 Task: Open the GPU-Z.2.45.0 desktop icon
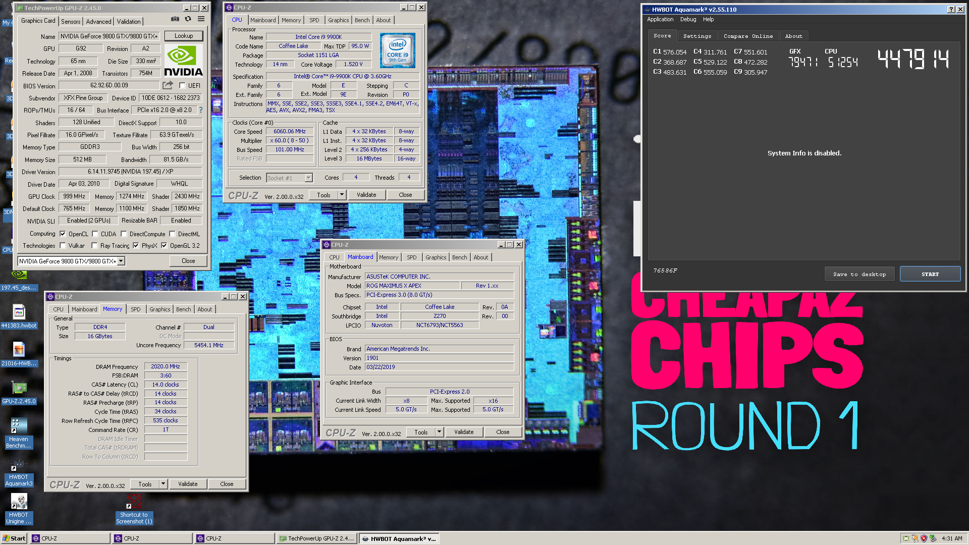pyautogui.click(x=19, y=393)
